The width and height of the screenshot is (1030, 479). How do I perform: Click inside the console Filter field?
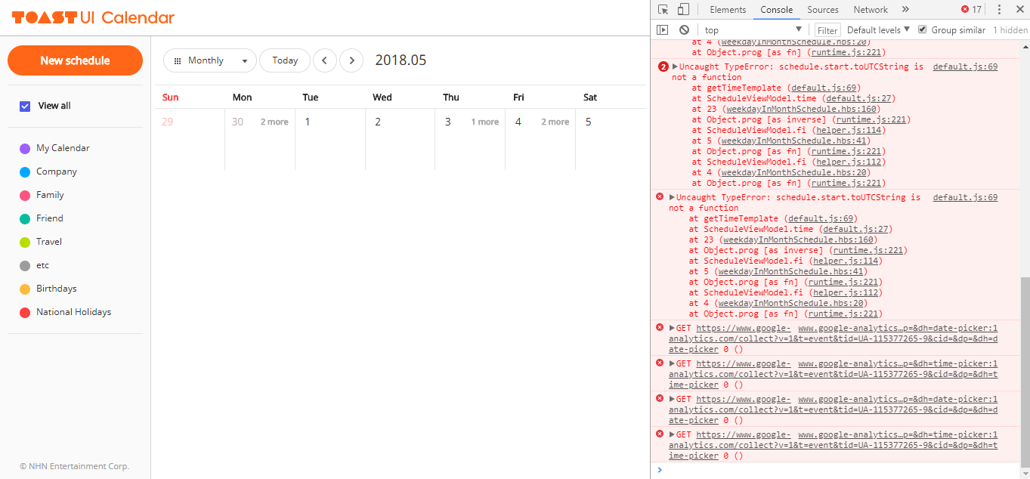827,29
